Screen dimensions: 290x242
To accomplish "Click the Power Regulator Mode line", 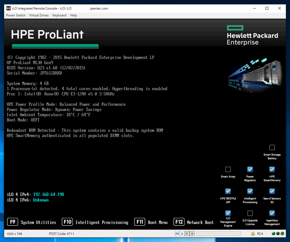I will coord(54,110).
